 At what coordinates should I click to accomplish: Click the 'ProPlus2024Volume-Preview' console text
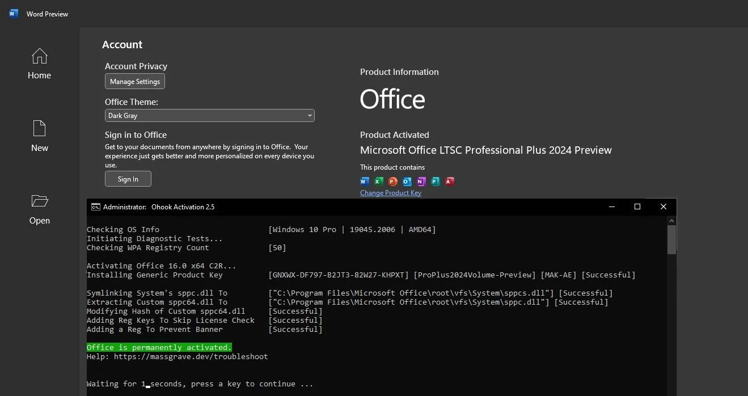click(x=475, y=275)
